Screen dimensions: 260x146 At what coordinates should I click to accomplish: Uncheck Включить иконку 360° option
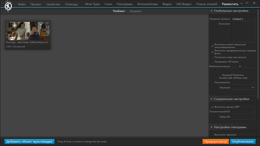pyautogui.click(x=212, y=107)
